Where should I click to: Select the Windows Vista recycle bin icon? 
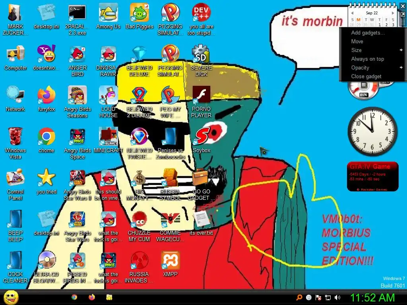(x=16, y=143)
